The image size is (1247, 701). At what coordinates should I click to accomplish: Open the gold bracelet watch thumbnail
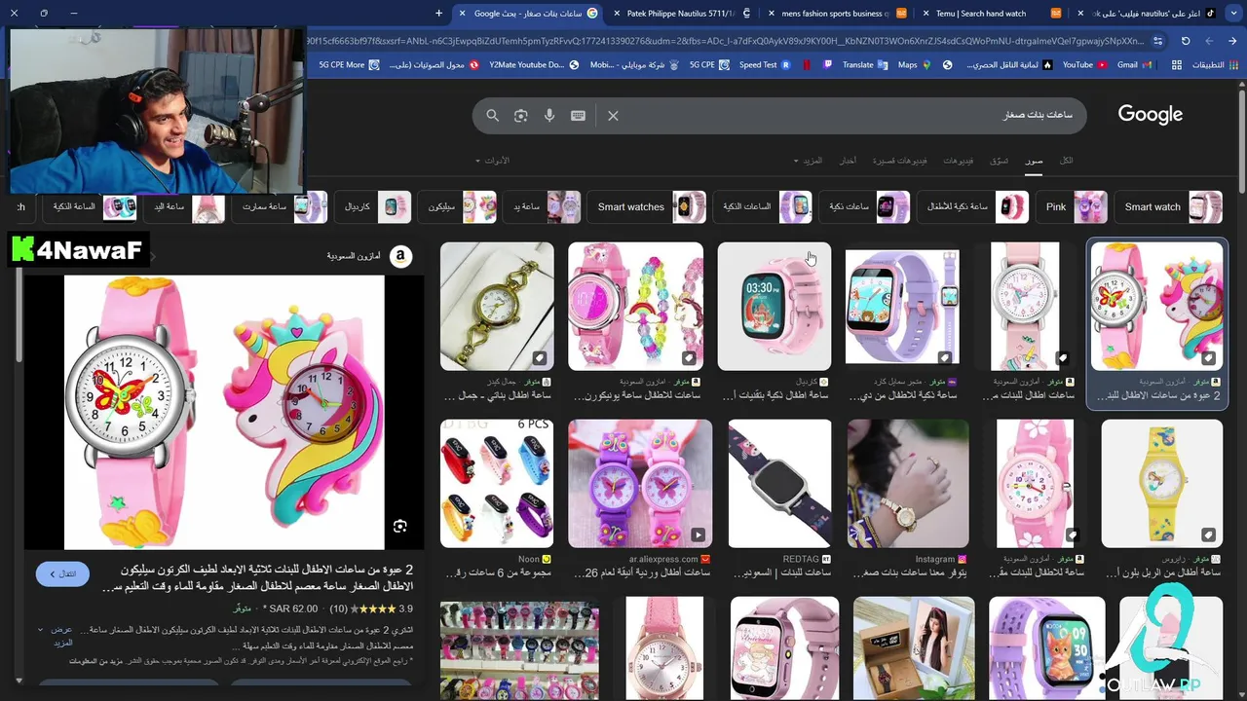tap(497, 307)
